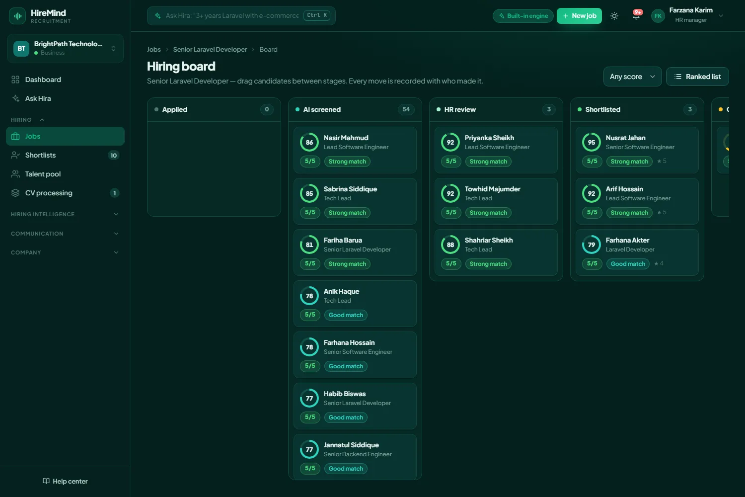
Task: Focus the Ask Hira search field
Action: point(241,16)
